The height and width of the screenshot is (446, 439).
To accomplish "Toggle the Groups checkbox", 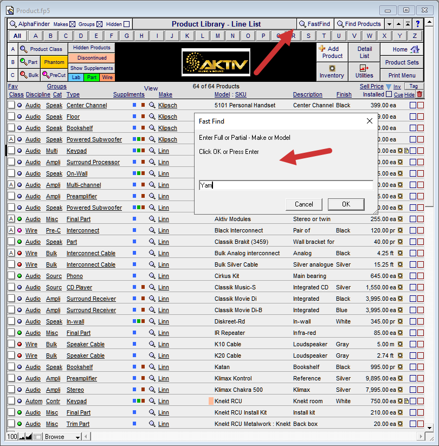I will (x=99, y=24).
